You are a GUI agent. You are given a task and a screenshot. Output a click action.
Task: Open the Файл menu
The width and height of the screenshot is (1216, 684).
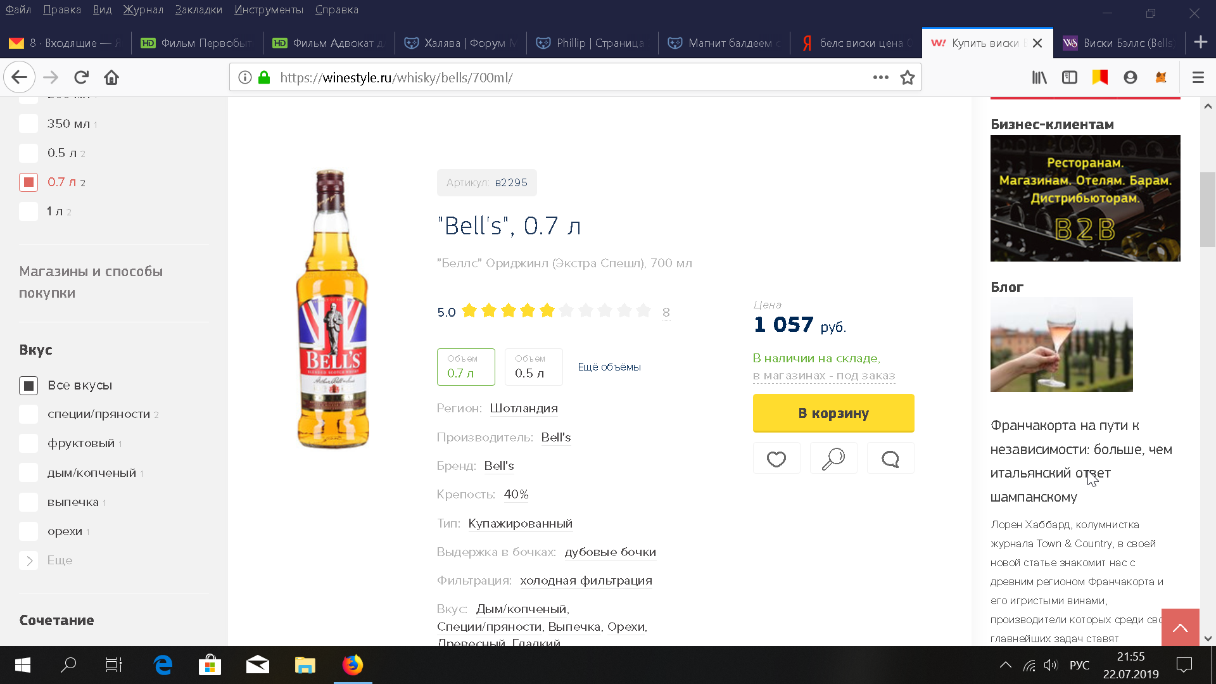coord(18,9)
